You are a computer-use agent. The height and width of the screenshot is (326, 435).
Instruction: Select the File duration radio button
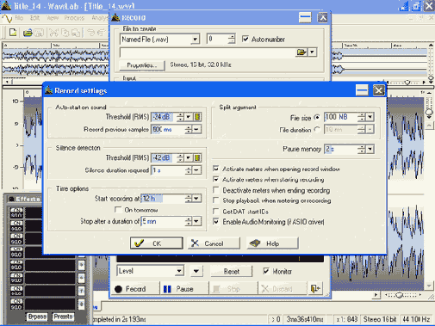coord(317,130)
